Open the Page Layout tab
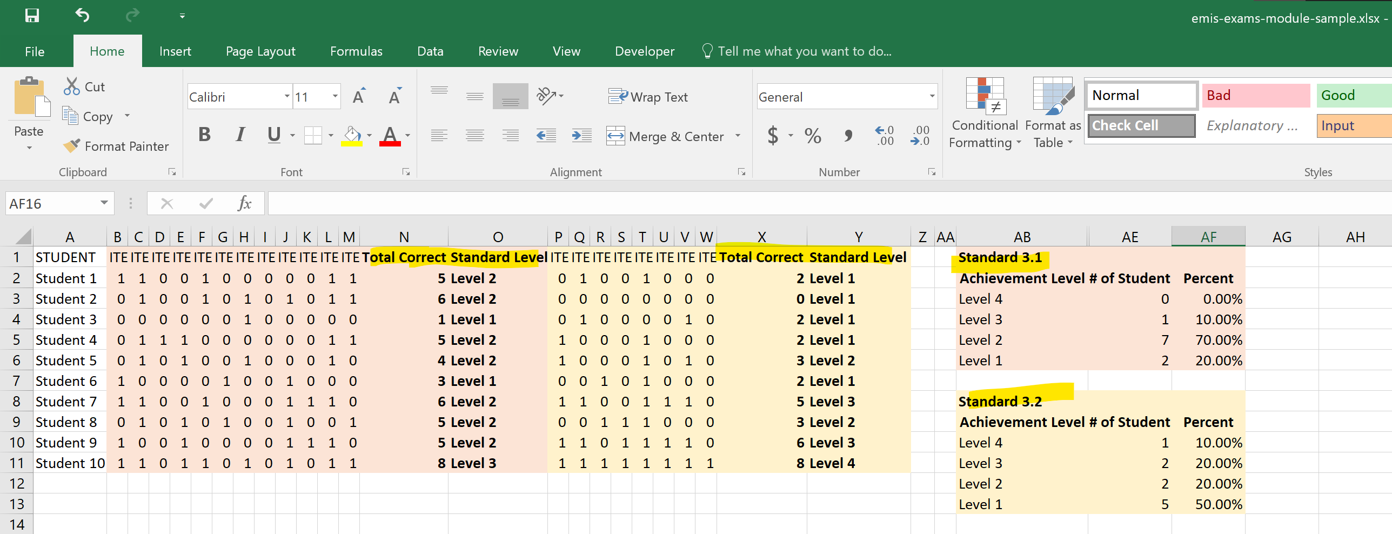The width and height of the screenshot is (1392, 534). [x=260, y=51]
